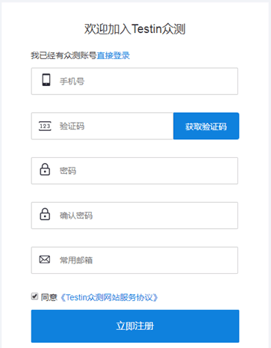The width and height of the screenshot is (271, 348).
Task: Focus the 手机号 phone number field
Action: point(134,81)
